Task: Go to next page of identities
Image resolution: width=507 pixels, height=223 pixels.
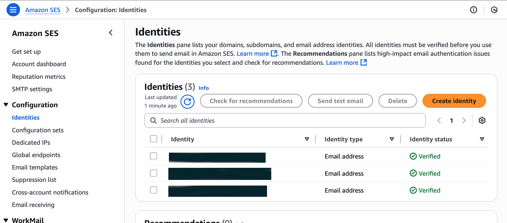Action: (x=464, y=121)
